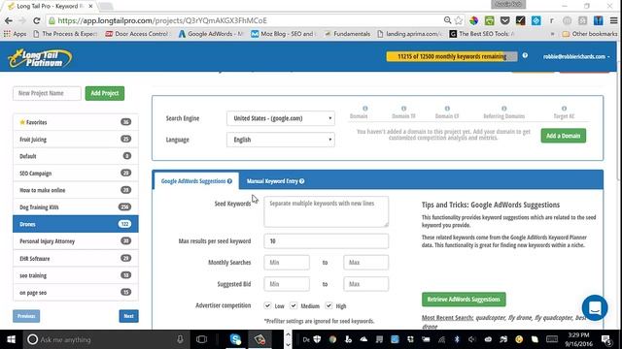Image resolution: width=622 pixels, height=349 pixels.
Task: Click the browser back arrow
Action: (9, 20)
